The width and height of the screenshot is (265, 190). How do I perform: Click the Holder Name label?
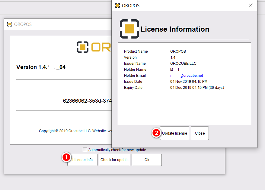[135, 70]
